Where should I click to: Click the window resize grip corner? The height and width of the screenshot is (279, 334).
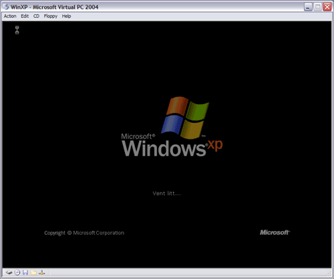point(329,274)
